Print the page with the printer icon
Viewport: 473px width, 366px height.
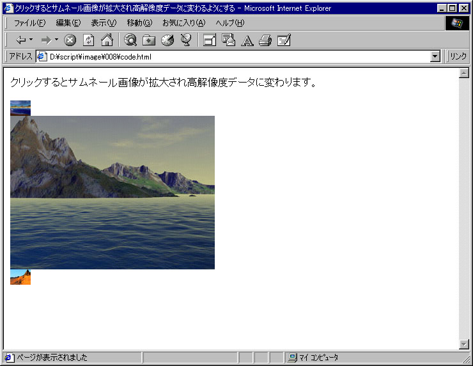(x=265, y=40)
